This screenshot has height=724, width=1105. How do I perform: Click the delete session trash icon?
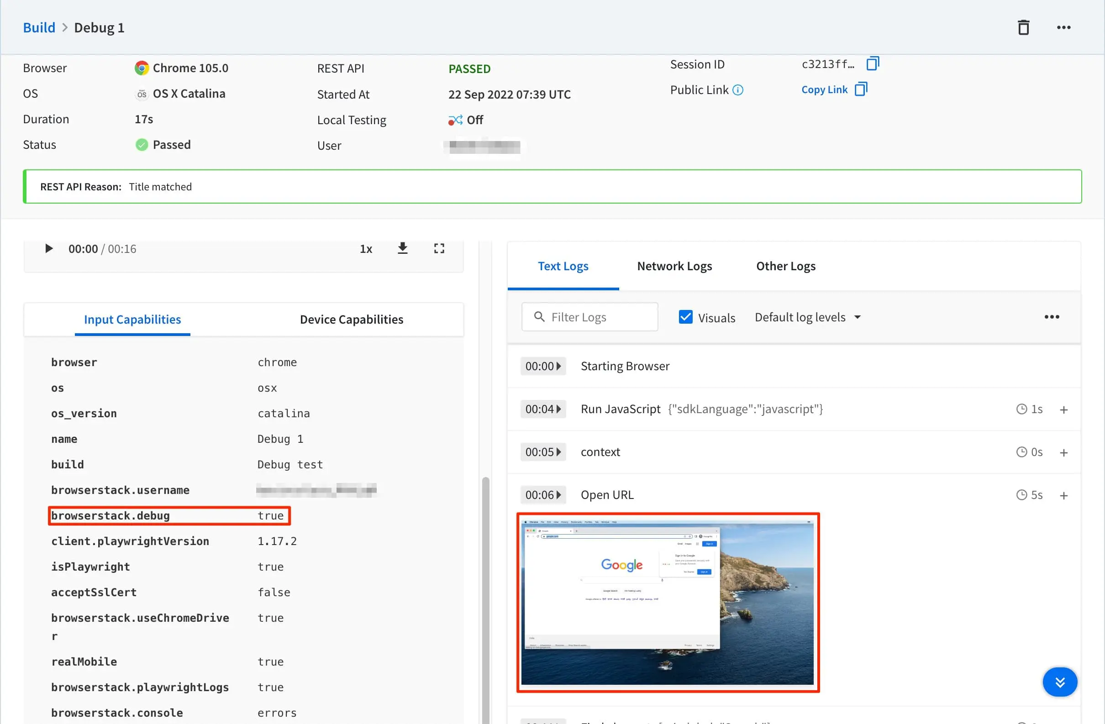click(1023, 28)
